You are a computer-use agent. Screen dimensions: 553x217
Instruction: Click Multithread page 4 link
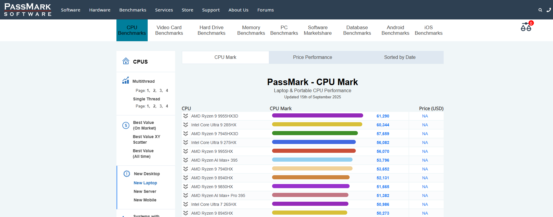click(x=167, y=90)
